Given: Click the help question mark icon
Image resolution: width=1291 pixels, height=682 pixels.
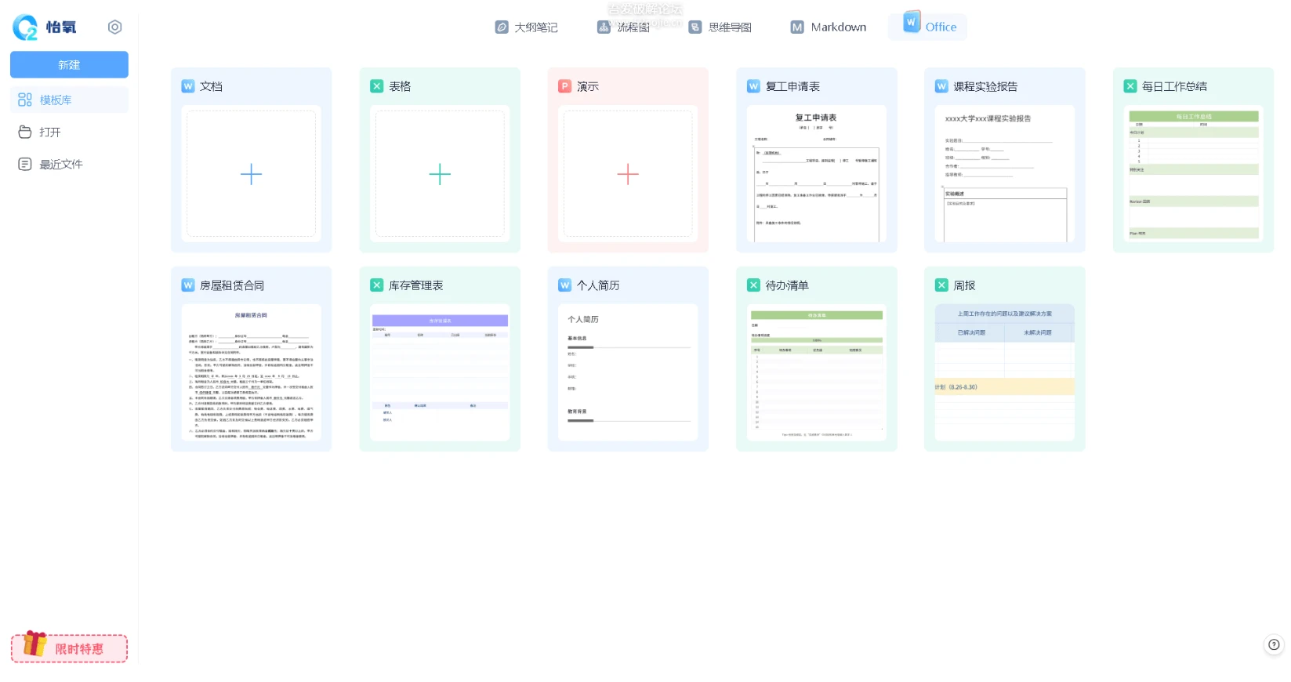Looking at the screenshot, I should 1274,644.
